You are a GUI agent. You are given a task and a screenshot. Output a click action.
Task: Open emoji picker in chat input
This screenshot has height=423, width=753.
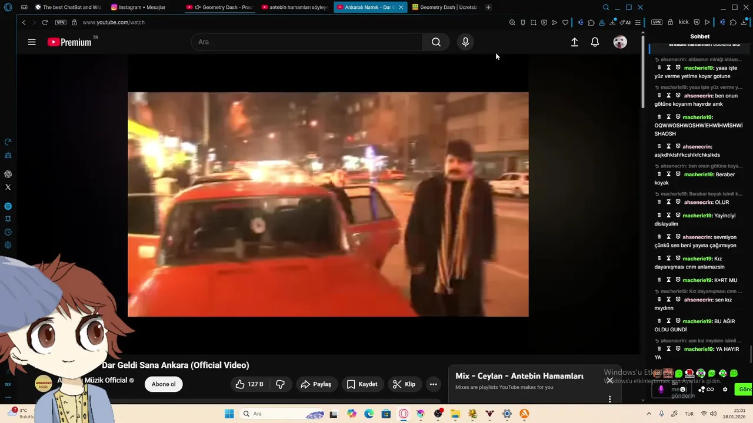point(682,390)
